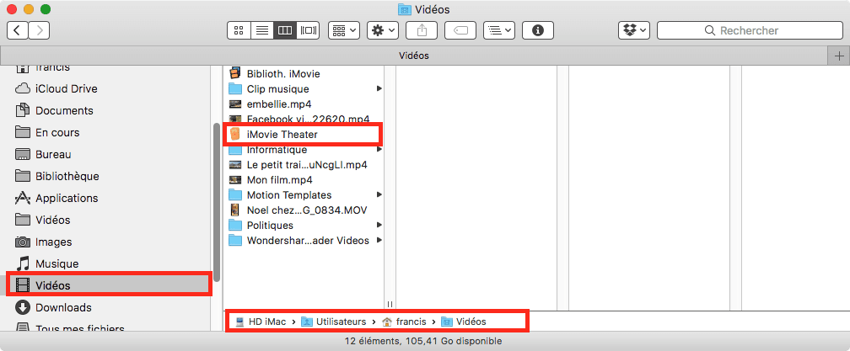The height and width of the screenshot is (351, 850).
Task: Switch to list view
Action: coord(262,30)
